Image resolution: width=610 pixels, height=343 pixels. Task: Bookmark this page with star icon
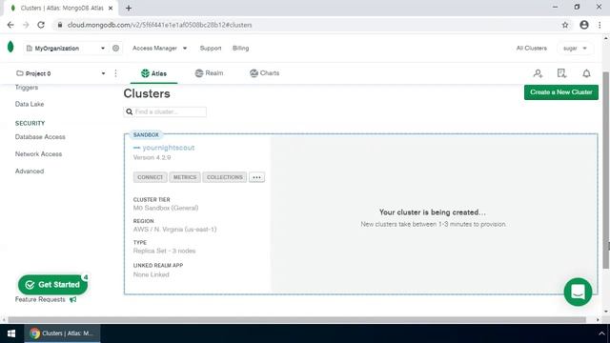565,25
